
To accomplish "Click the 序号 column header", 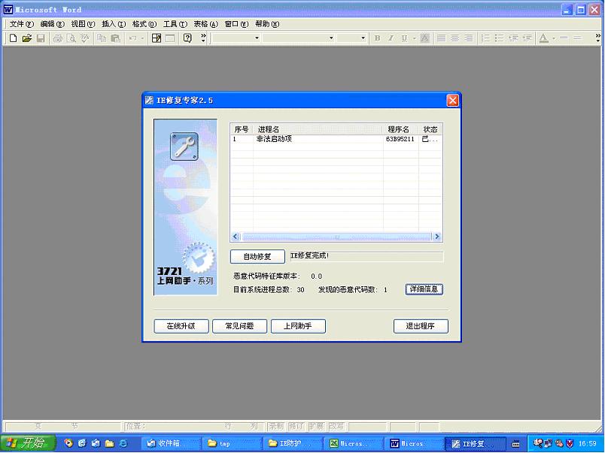I will click(x=242, y=129).
